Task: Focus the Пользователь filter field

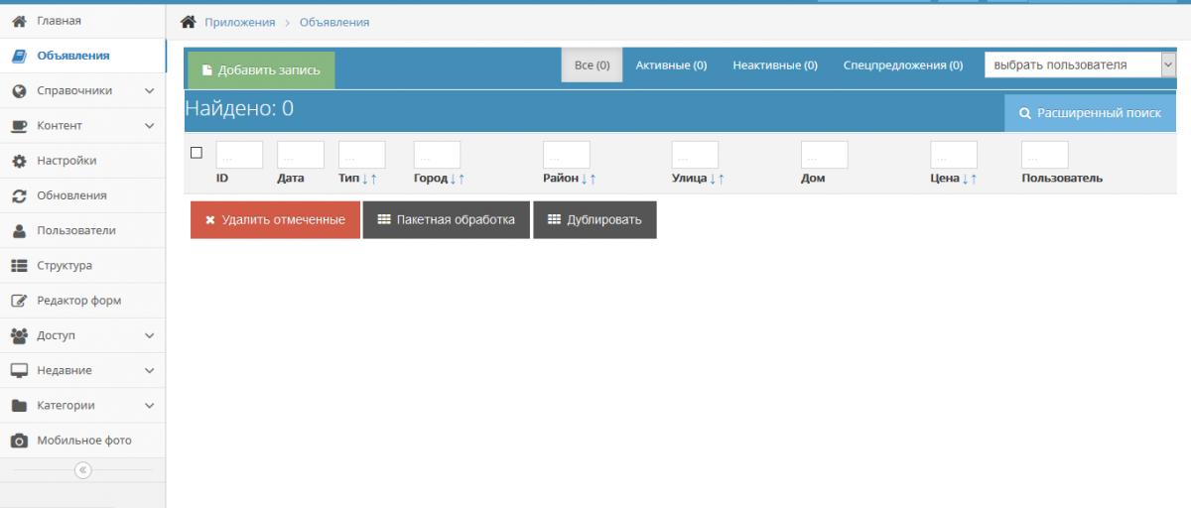Action: [x=1045, y=155]
